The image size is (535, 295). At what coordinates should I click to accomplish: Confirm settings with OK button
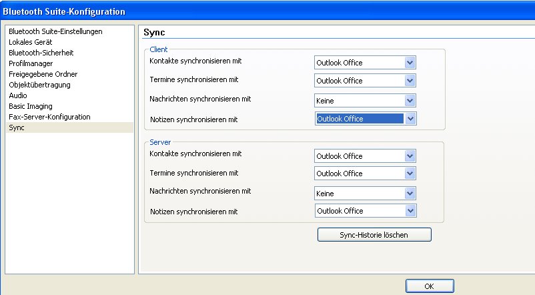click(430, 286)
